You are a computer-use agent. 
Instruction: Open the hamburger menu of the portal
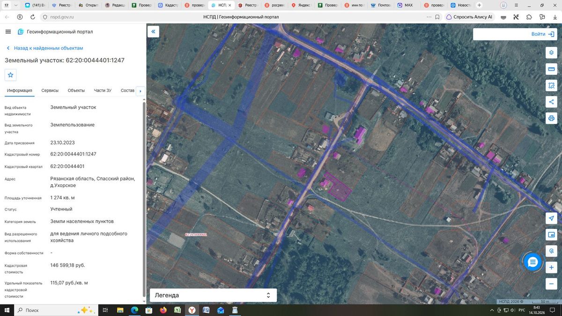8,32
